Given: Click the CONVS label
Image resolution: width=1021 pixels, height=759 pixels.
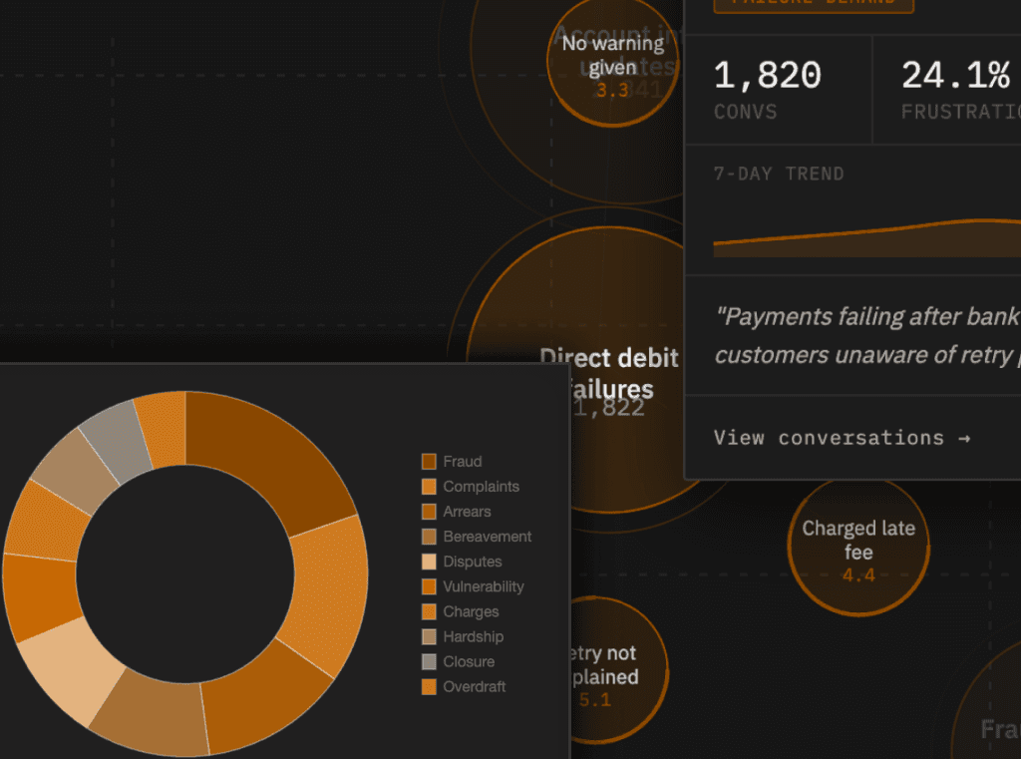Looking at the screenshot, I should pyautogui.click(x=745, y=112).
